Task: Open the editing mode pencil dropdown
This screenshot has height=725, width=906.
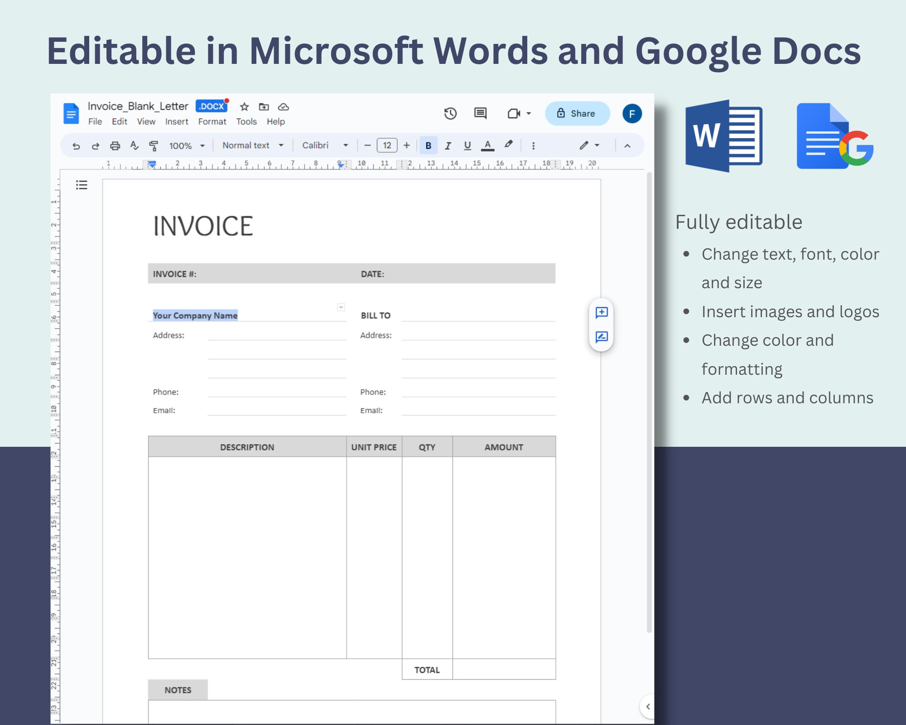Action: 589,145
